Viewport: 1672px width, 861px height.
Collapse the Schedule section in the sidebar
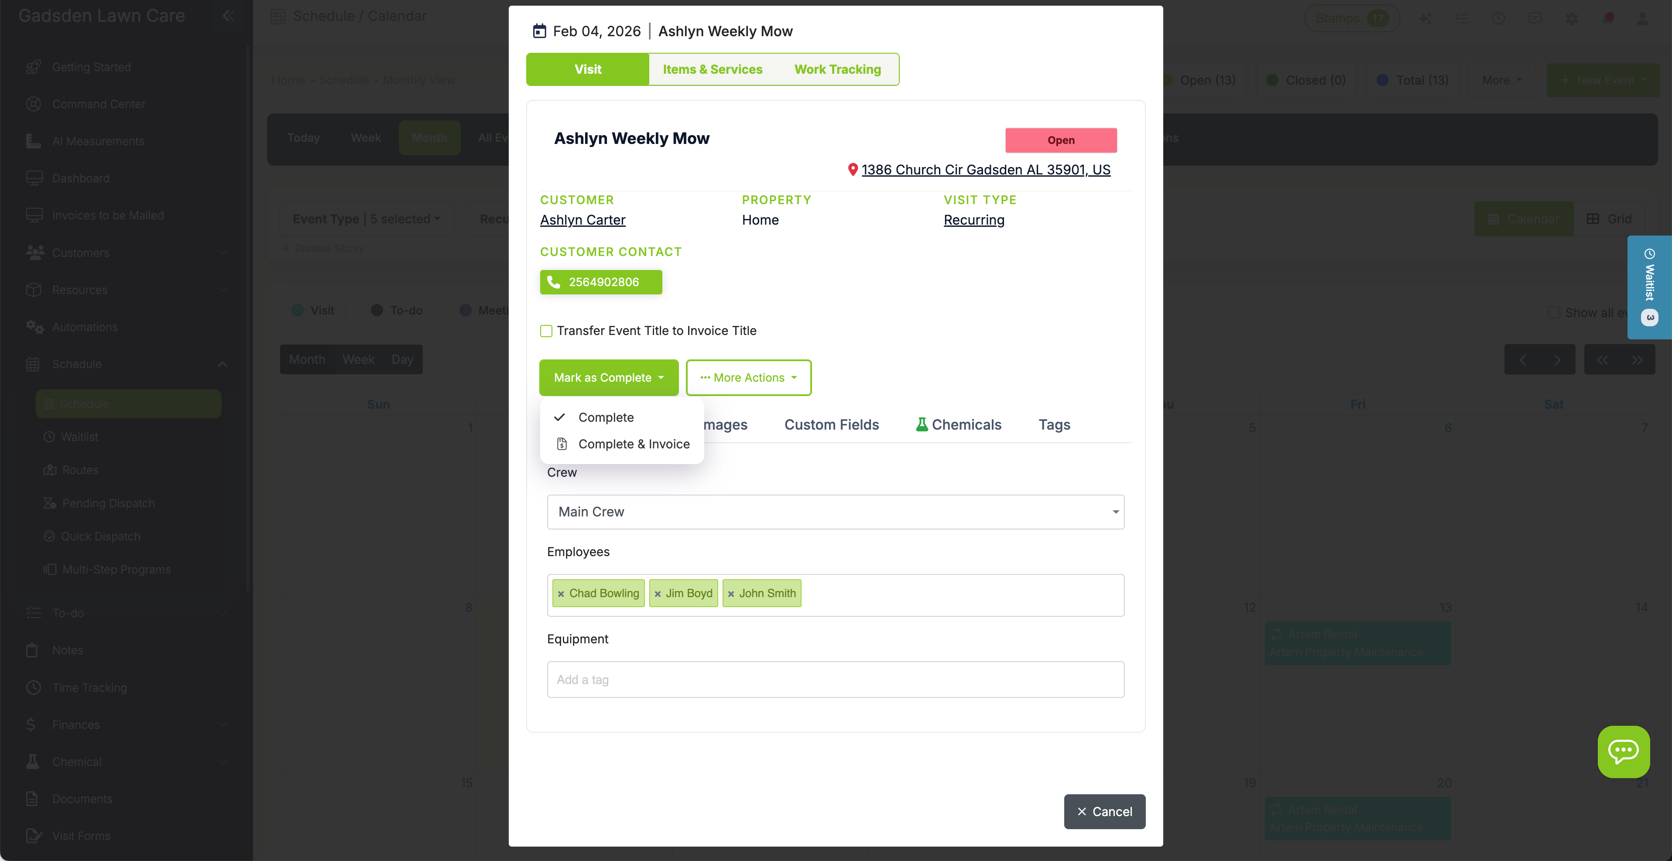223,364
